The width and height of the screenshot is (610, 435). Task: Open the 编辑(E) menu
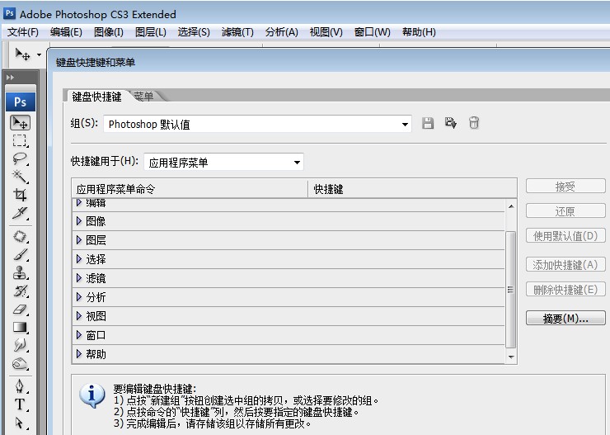click(66, 32)
